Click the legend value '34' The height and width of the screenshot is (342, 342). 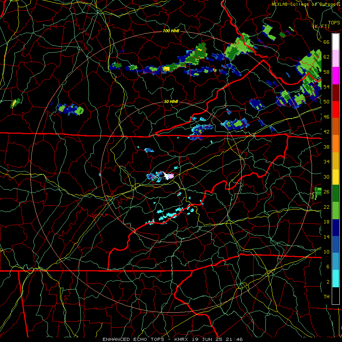click(x=326, y=161)
